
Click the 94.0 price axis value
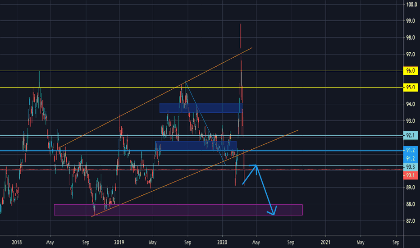411,104
